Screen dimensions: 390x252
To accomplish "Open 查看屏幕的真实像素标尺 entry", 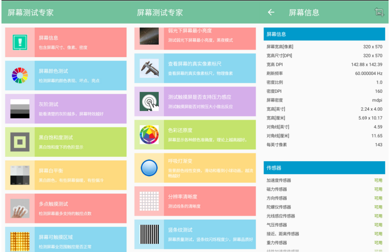I will coord(195,68).
